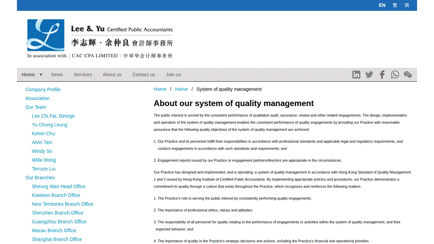Screen dimensions: 434x244
Task: Switch language to Traditional Chinese 繁
Action: pyautogui.click(x=395, y=5)
